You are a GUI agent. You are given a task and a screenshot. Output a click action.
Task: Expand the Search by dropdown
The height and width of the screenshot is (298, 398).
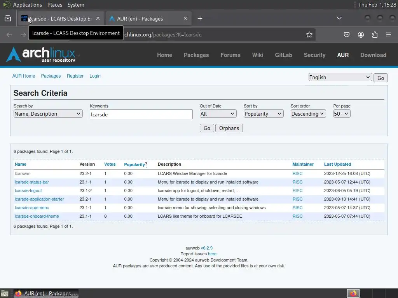click(x=48, y=114)
